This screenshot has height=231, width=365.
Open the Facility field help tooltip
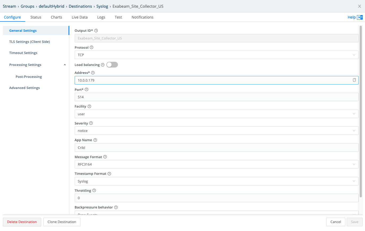(89, 106)
